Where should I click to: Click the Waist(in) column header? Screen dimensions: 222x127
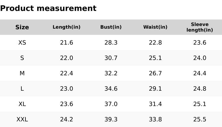(155, 27)
